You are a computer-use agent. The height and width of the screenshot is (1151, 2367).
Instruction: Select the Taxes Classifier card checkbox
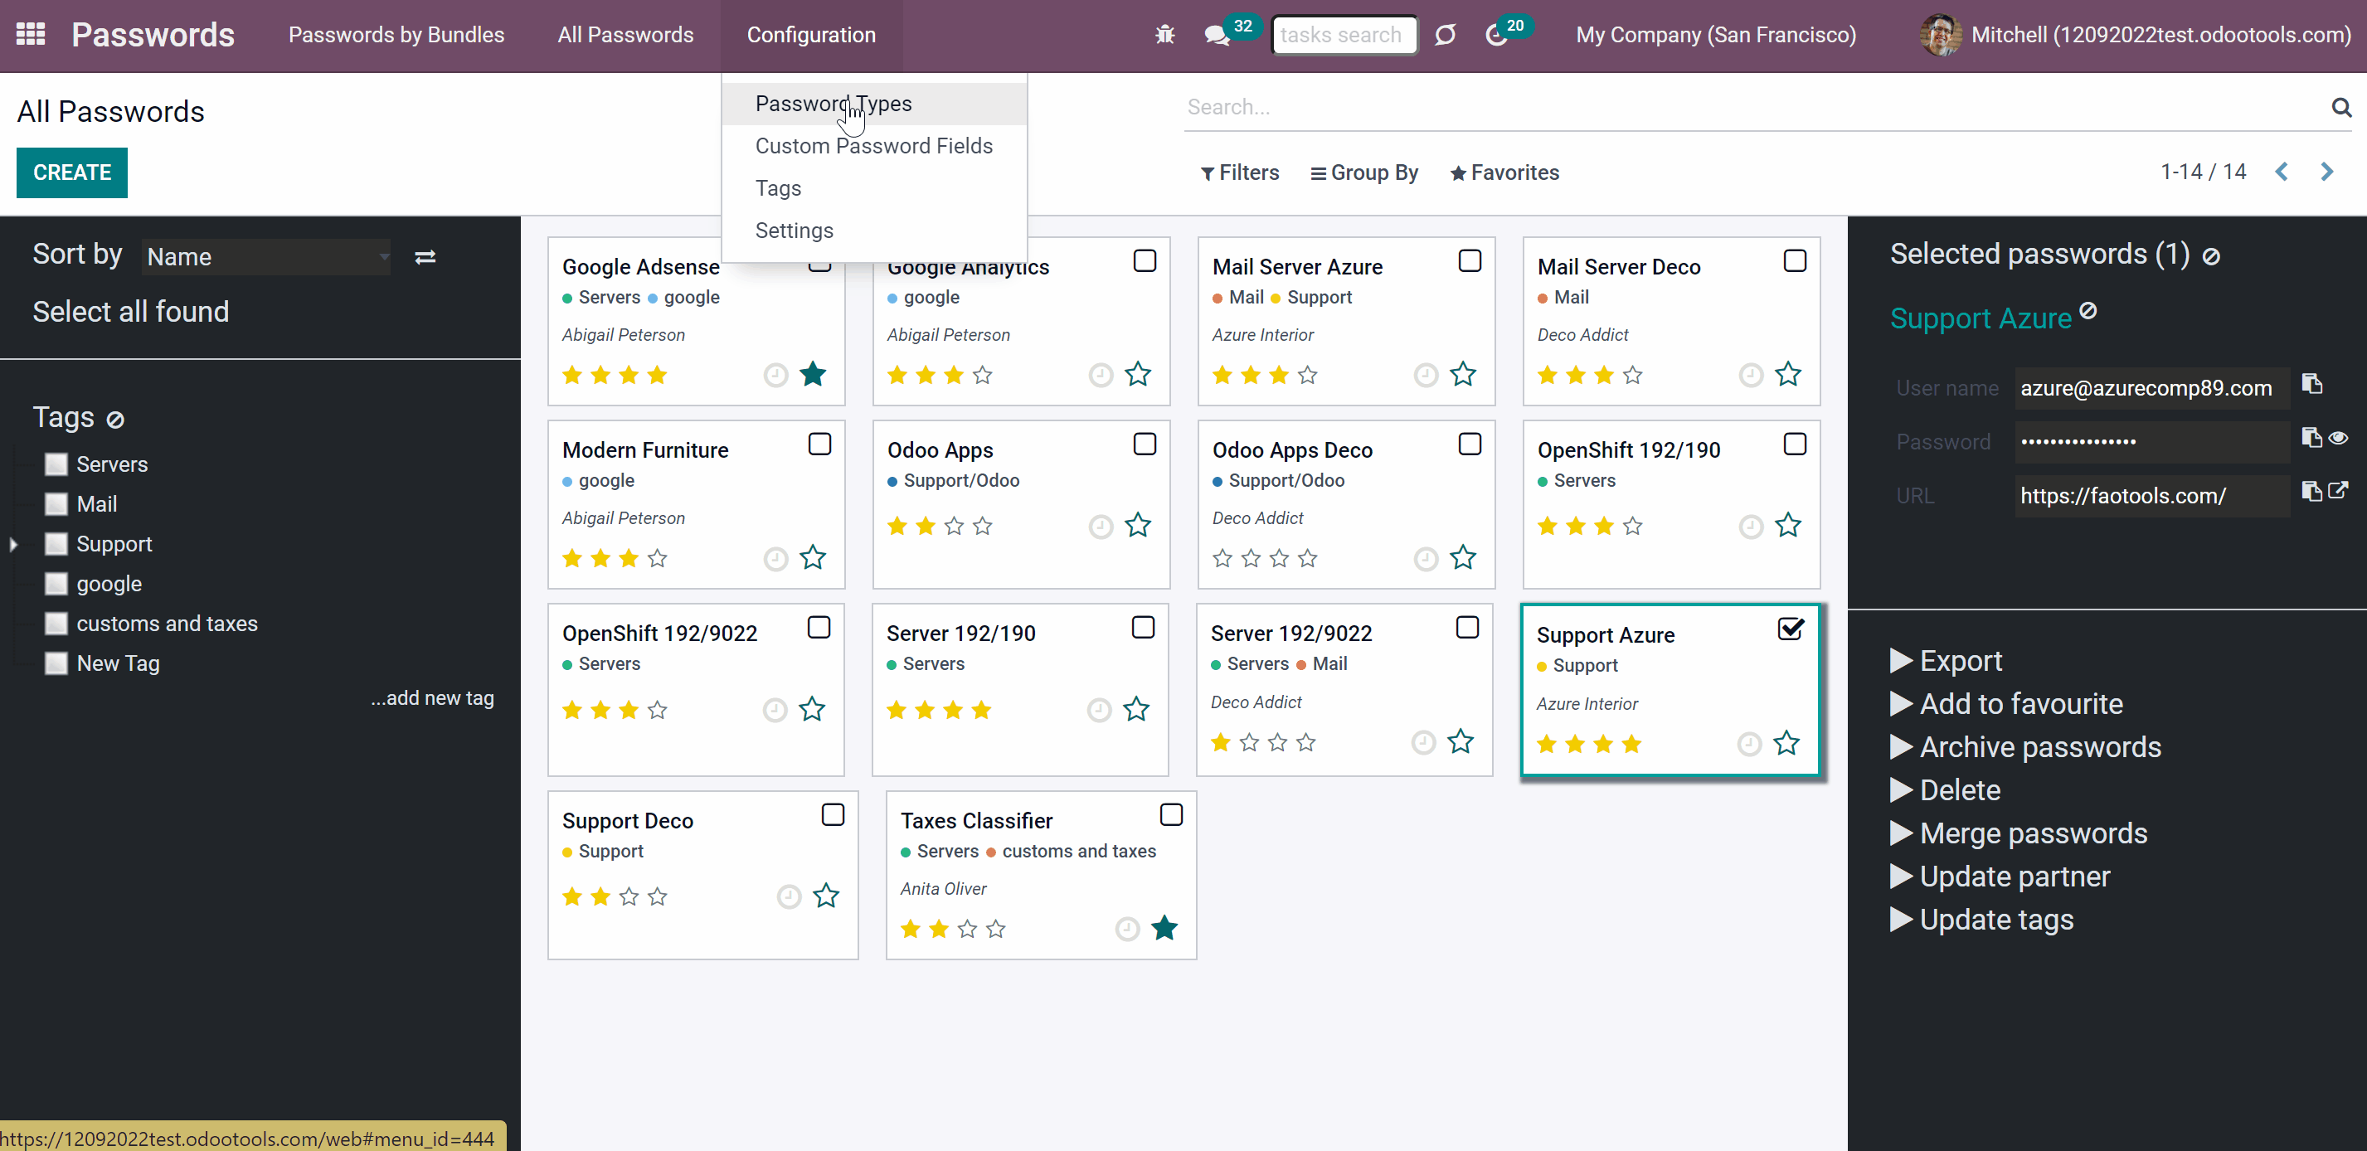point(1170,815)
